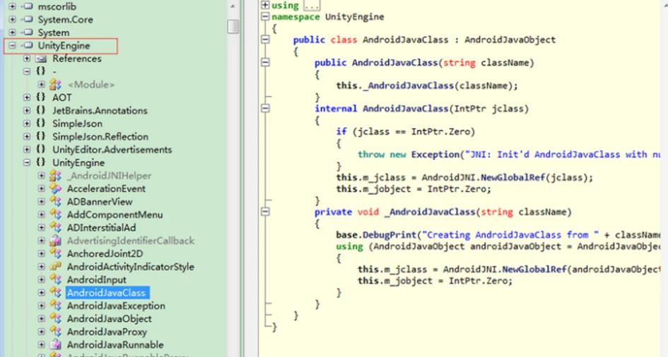Click the AndroidJavaObject base class link
This screenshot has width=668, height=357.
click(510, 40)
